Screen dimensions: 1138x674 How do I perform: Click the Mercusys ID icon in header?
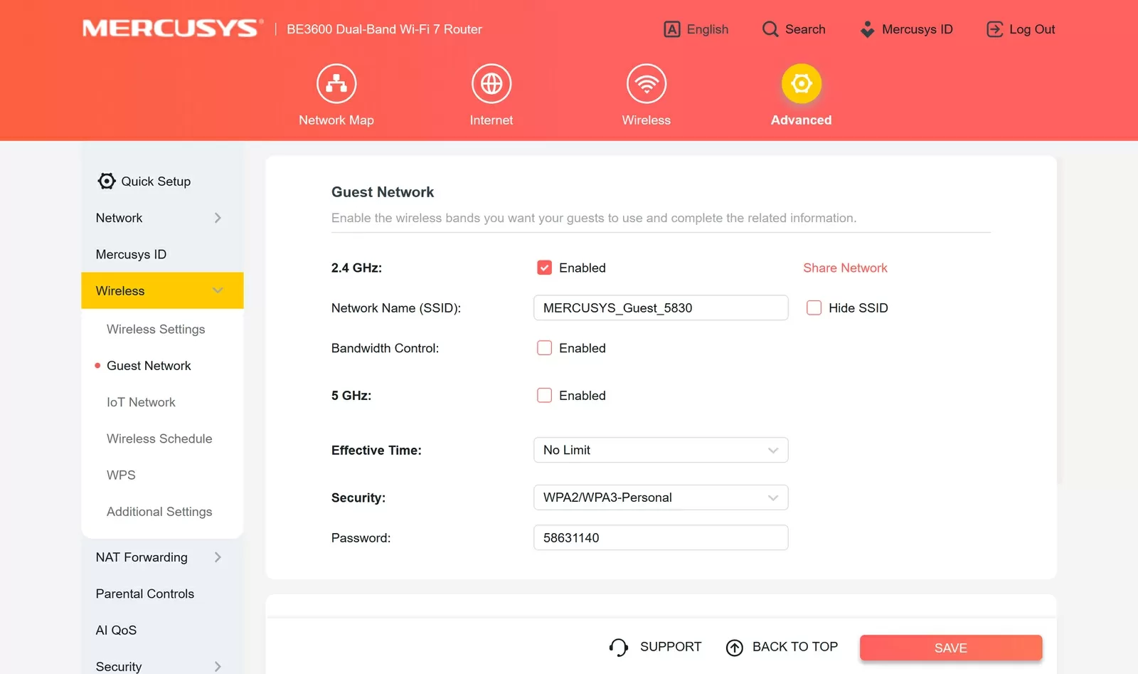point(867,29)
